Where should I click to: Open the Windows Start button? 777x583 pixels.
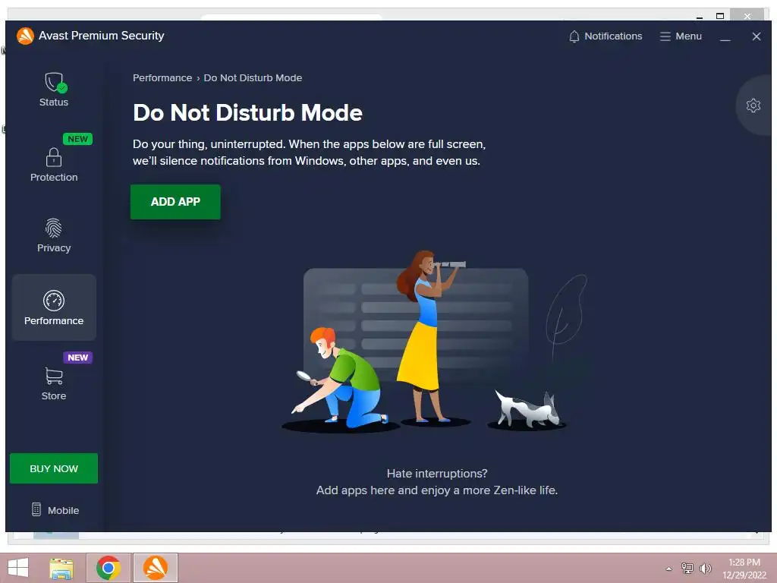(x=18, y=568)
